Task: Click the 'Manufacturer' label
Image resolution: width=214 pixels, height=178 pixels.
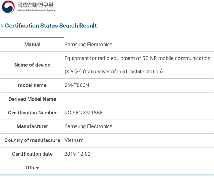Action: [x=32, y=126]
